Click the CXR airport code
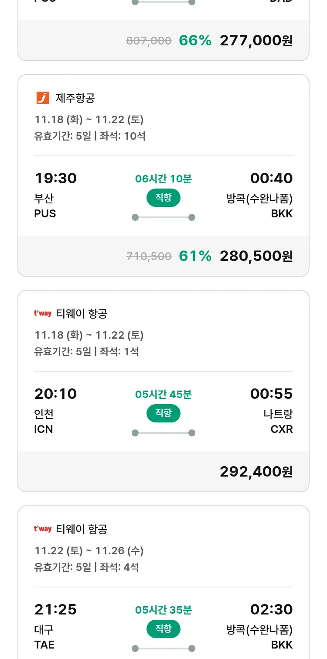 click(x=282, y=429)
